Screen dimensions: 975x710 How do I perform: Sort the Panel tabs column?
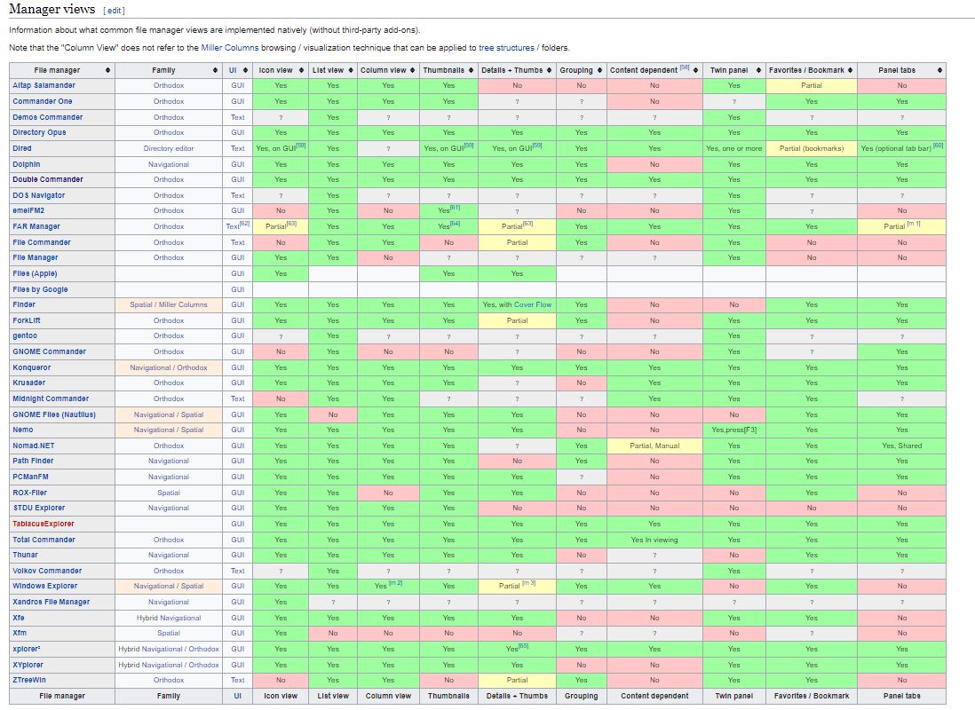point(939,70)
